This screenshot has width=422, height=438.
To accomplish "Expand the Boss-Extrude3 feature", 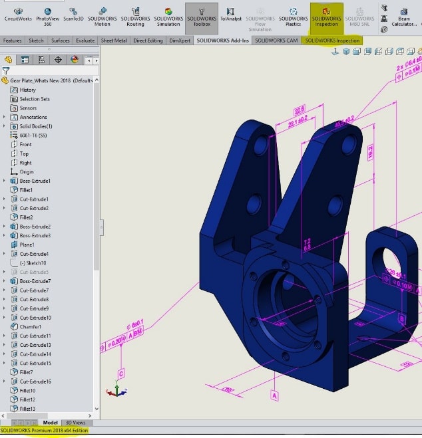I will (4, 235).
